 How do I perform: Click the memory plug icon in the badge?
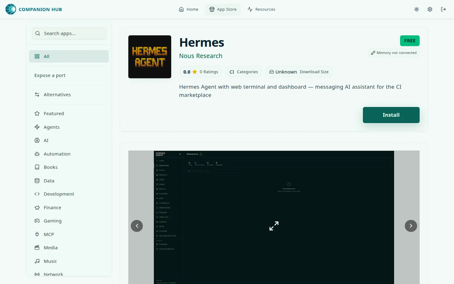(x=373, y=53)
